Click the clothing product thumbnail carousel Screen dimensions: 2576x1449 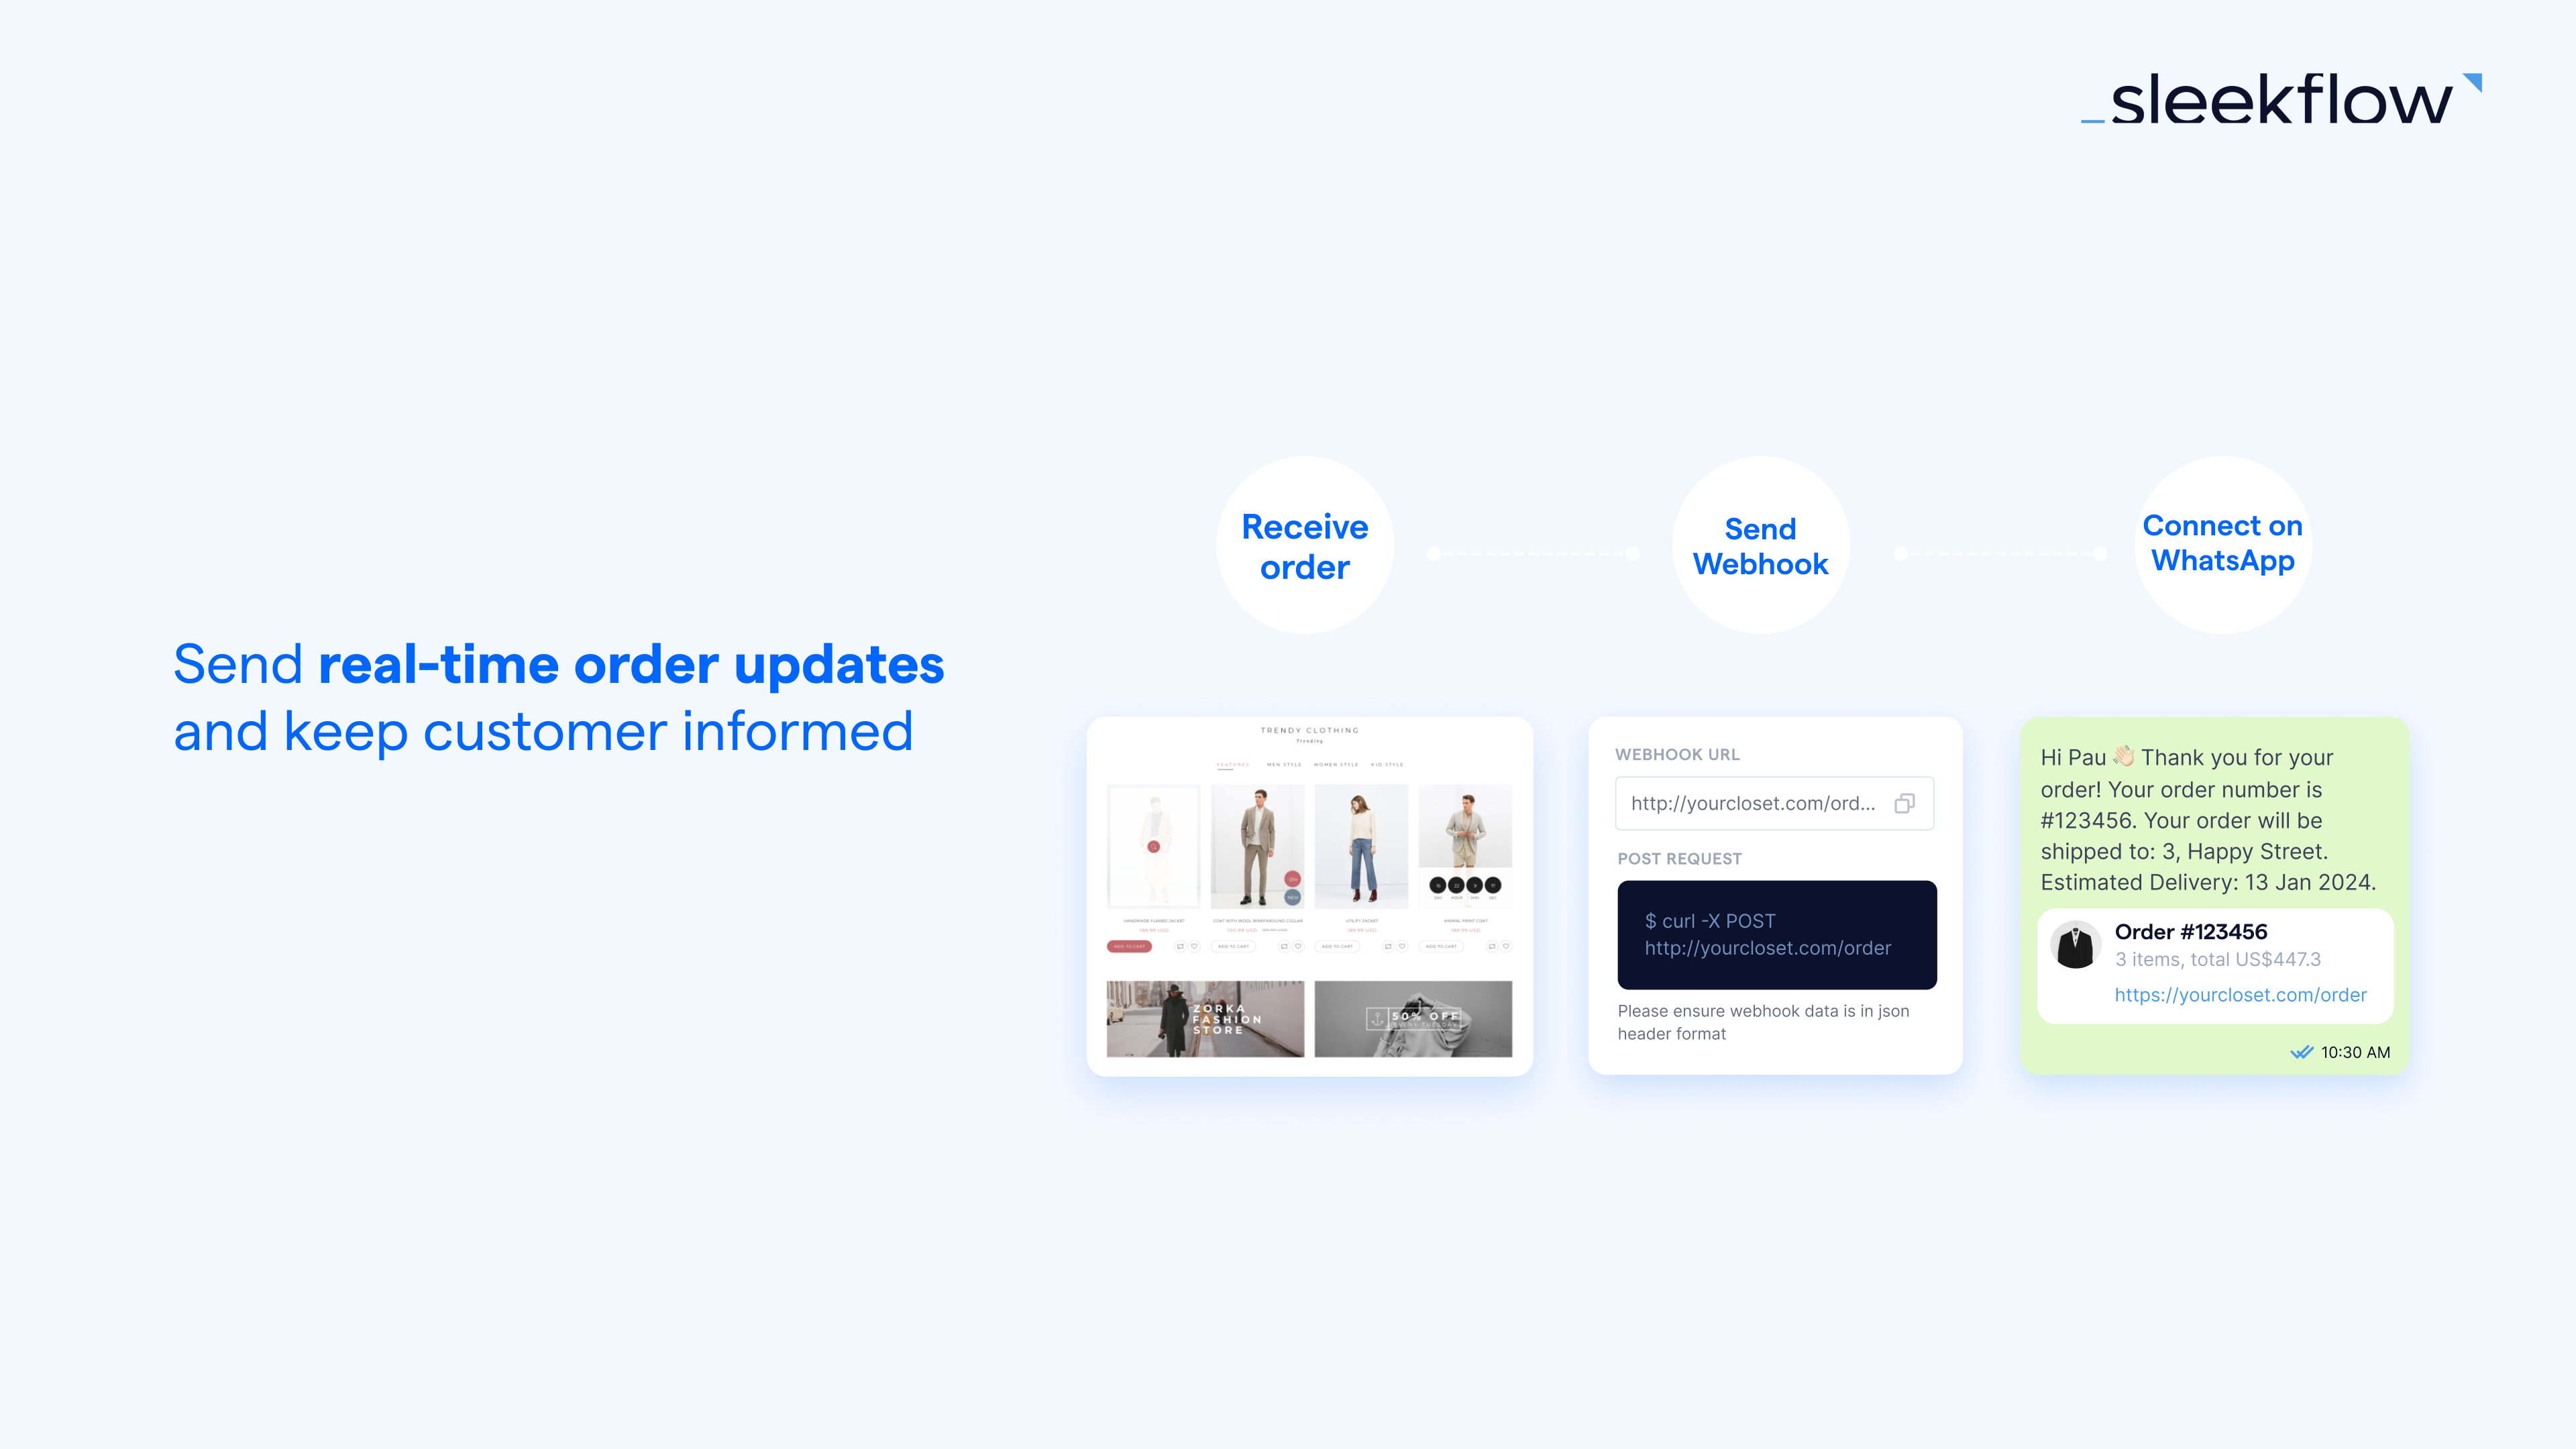point(1309,849)
